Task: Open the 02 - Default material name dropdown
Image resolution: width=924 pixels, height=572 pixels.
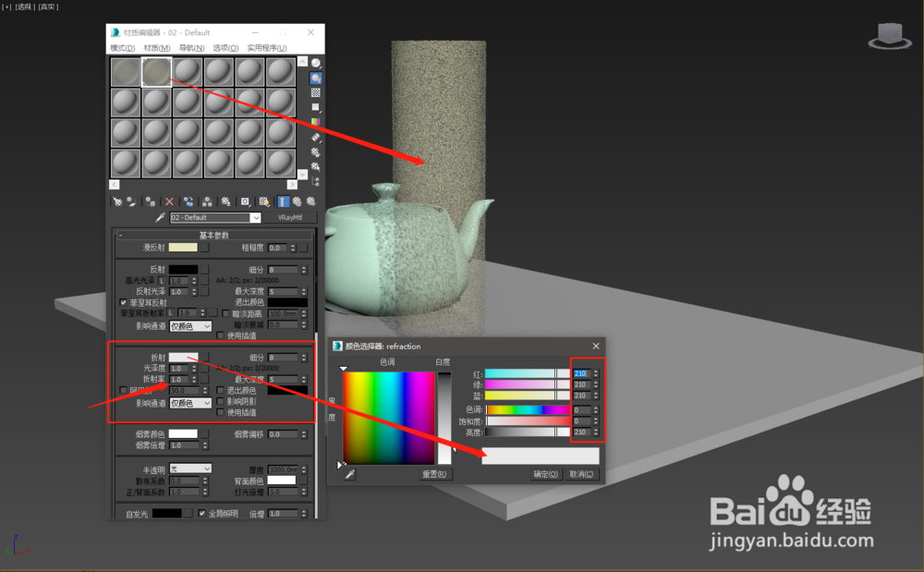Action: click(256, 217)
